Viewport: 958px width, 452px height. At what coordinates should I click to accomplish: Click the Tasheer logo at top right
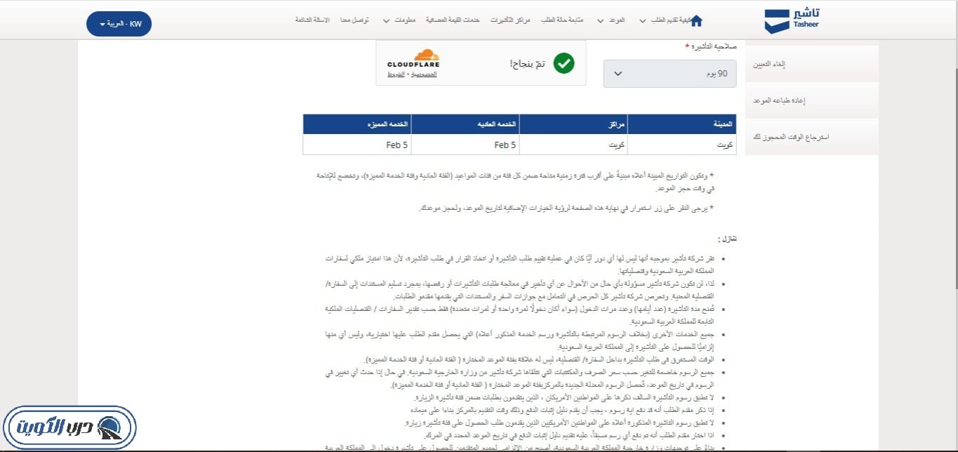790,20
